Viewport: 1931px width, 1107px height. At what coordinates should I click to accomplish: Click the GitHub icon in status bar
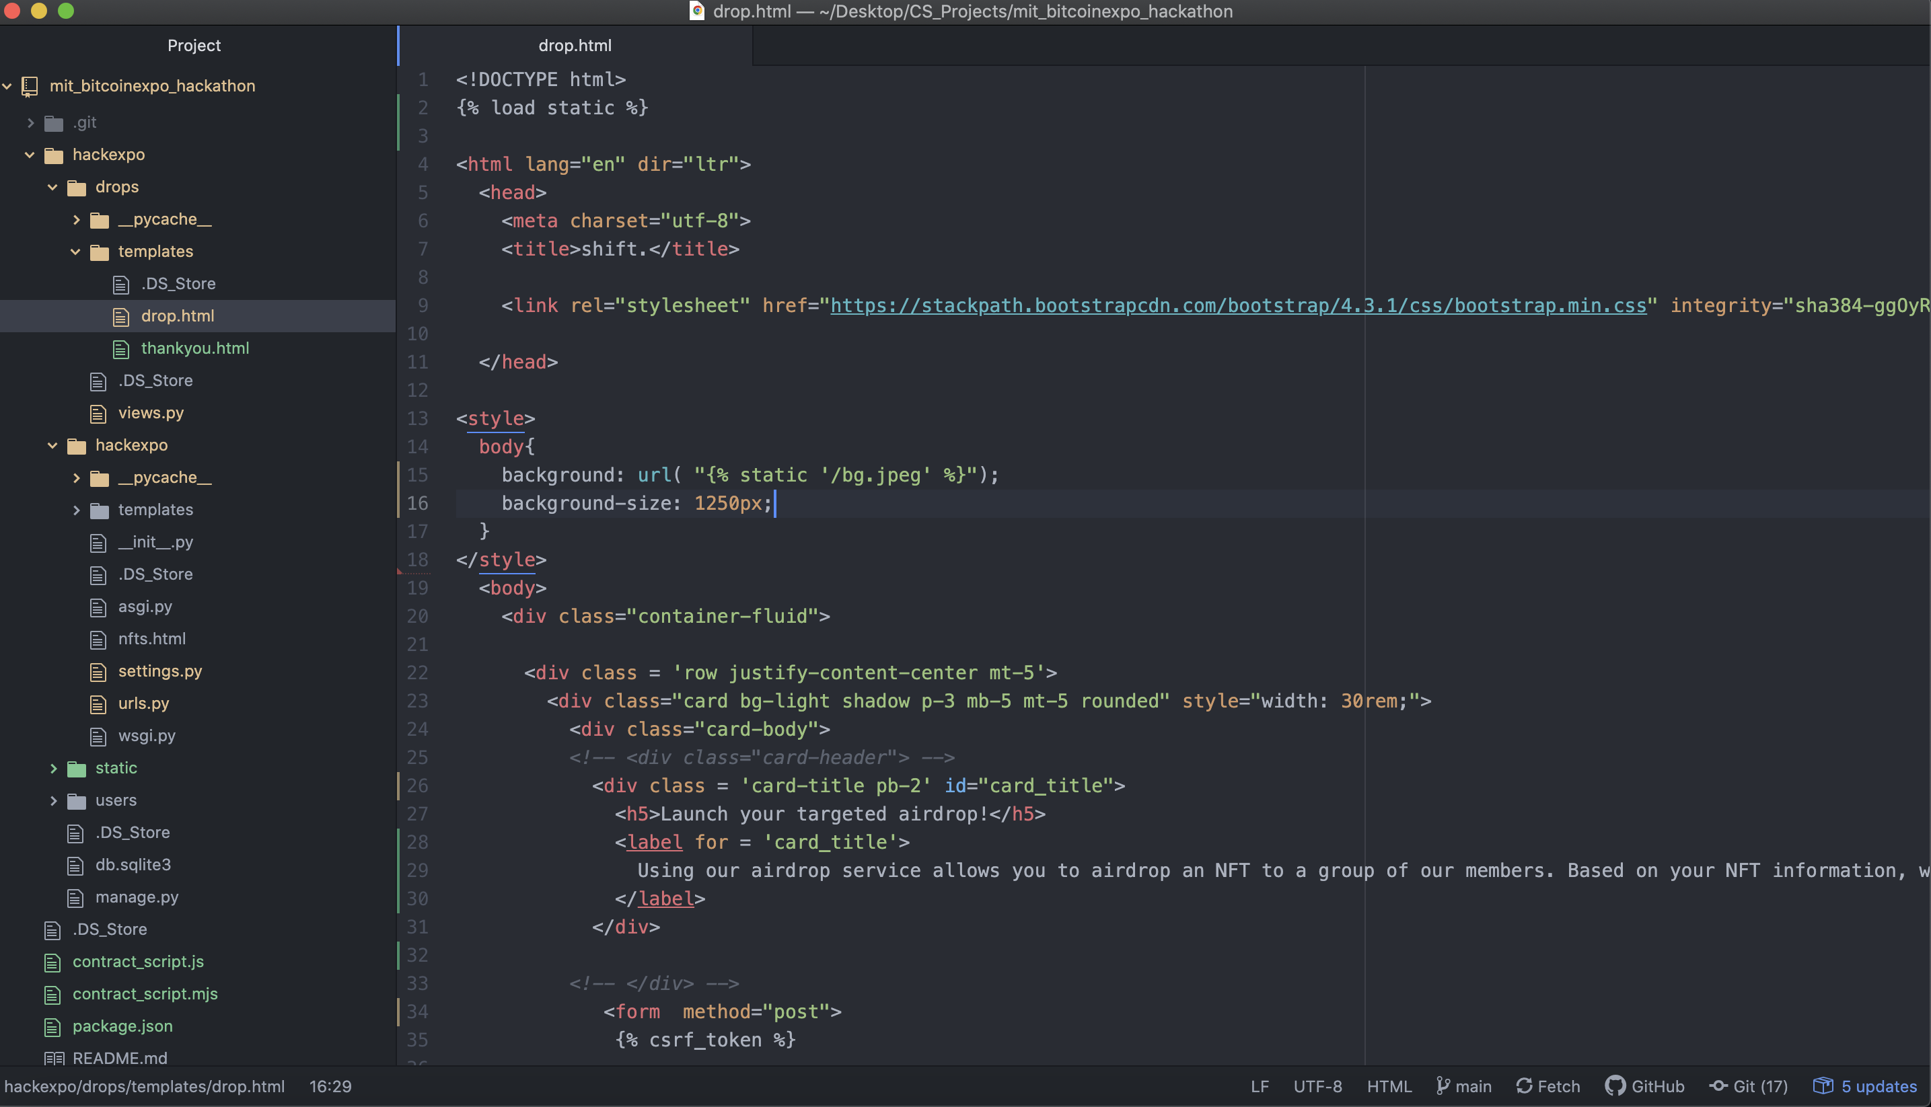[1615, 1085]
